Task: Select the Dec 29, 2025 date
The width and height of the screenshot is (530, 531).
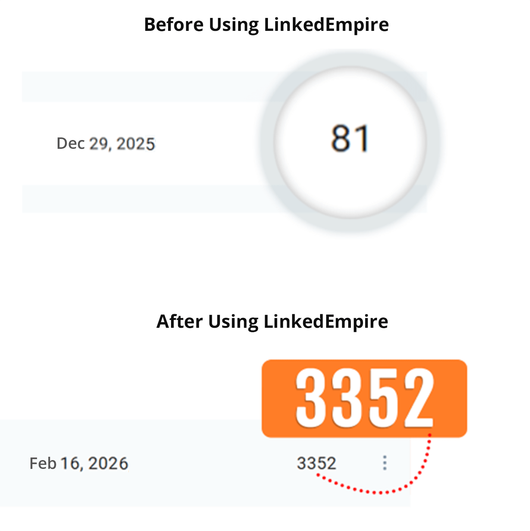Action: tap(106, 143)
